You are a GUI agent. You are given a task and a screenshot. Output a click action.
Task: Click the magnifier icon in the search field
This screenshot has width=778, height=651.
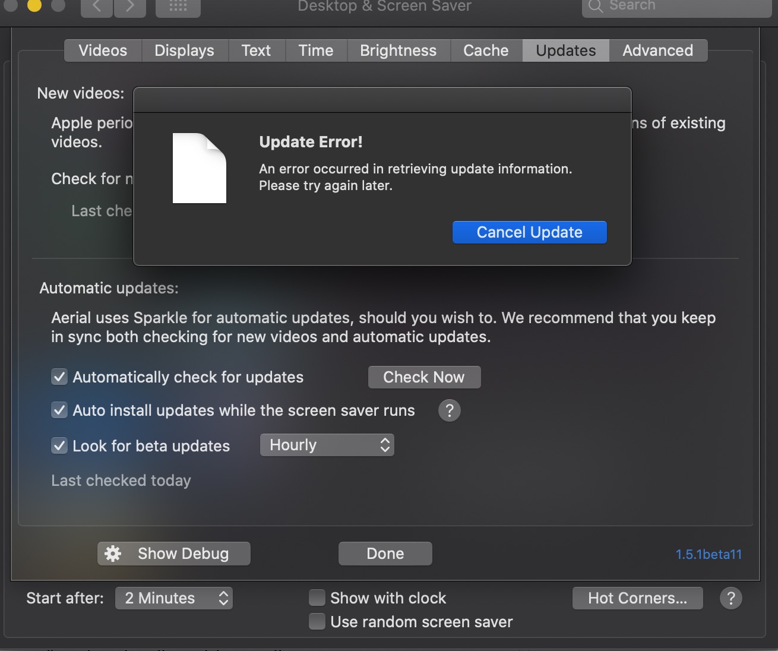coord(595,6)
